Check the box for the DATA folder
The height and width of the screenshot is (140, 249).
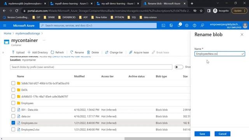pos(13,90)
